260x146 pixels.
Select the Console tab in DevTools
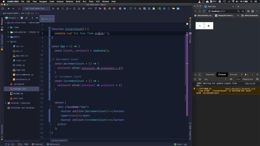tap(222, 75)
